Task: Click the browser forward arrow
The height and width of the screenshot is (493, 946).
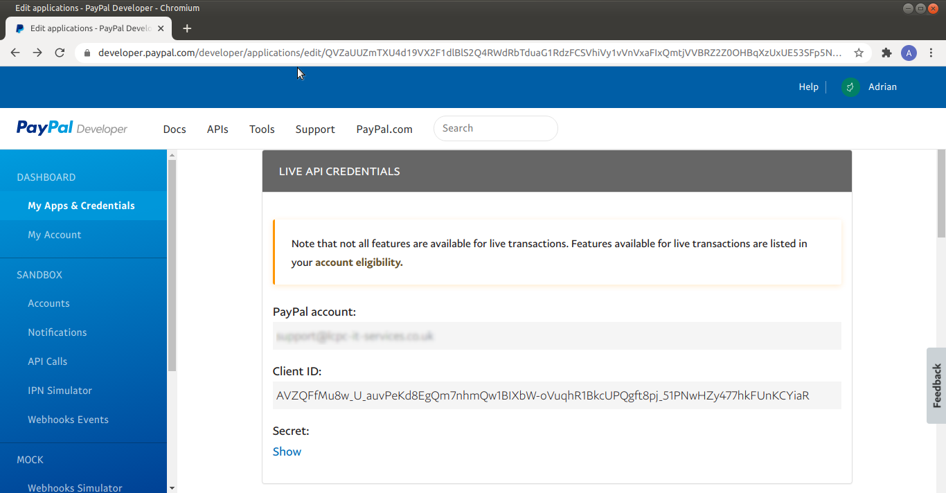Action: coord(37,53)
